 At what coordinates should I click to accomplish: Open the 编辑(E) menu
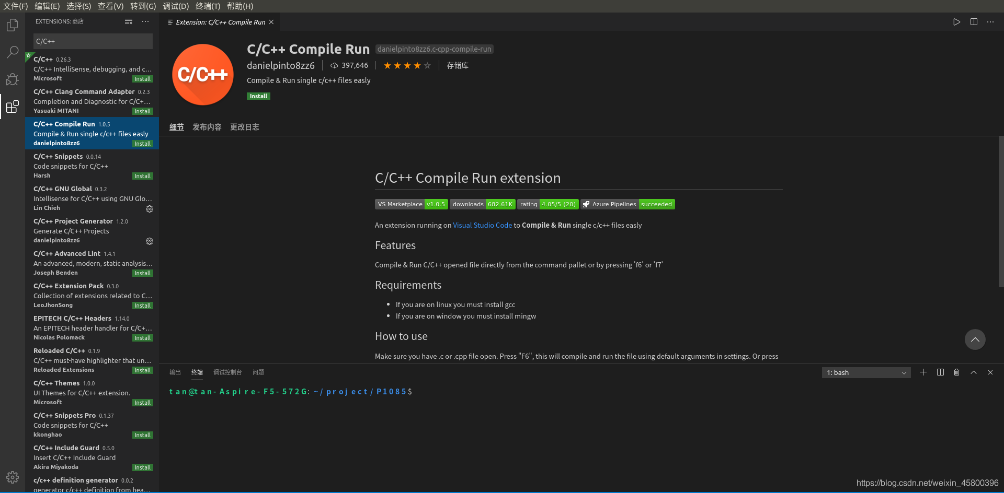coord(47,6)
